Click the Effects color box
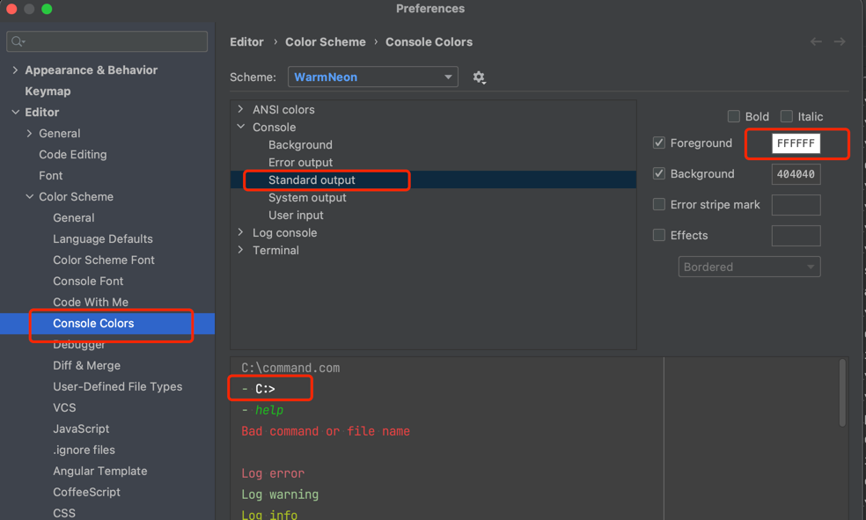This screenshot has width=866, height=520. click(796, 236)
